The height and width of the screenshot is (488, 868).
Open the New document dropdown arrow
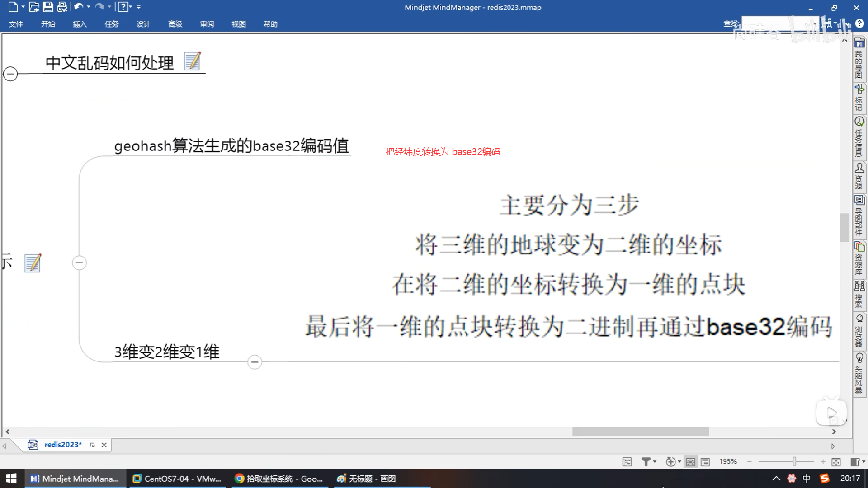tap(23, 7)
